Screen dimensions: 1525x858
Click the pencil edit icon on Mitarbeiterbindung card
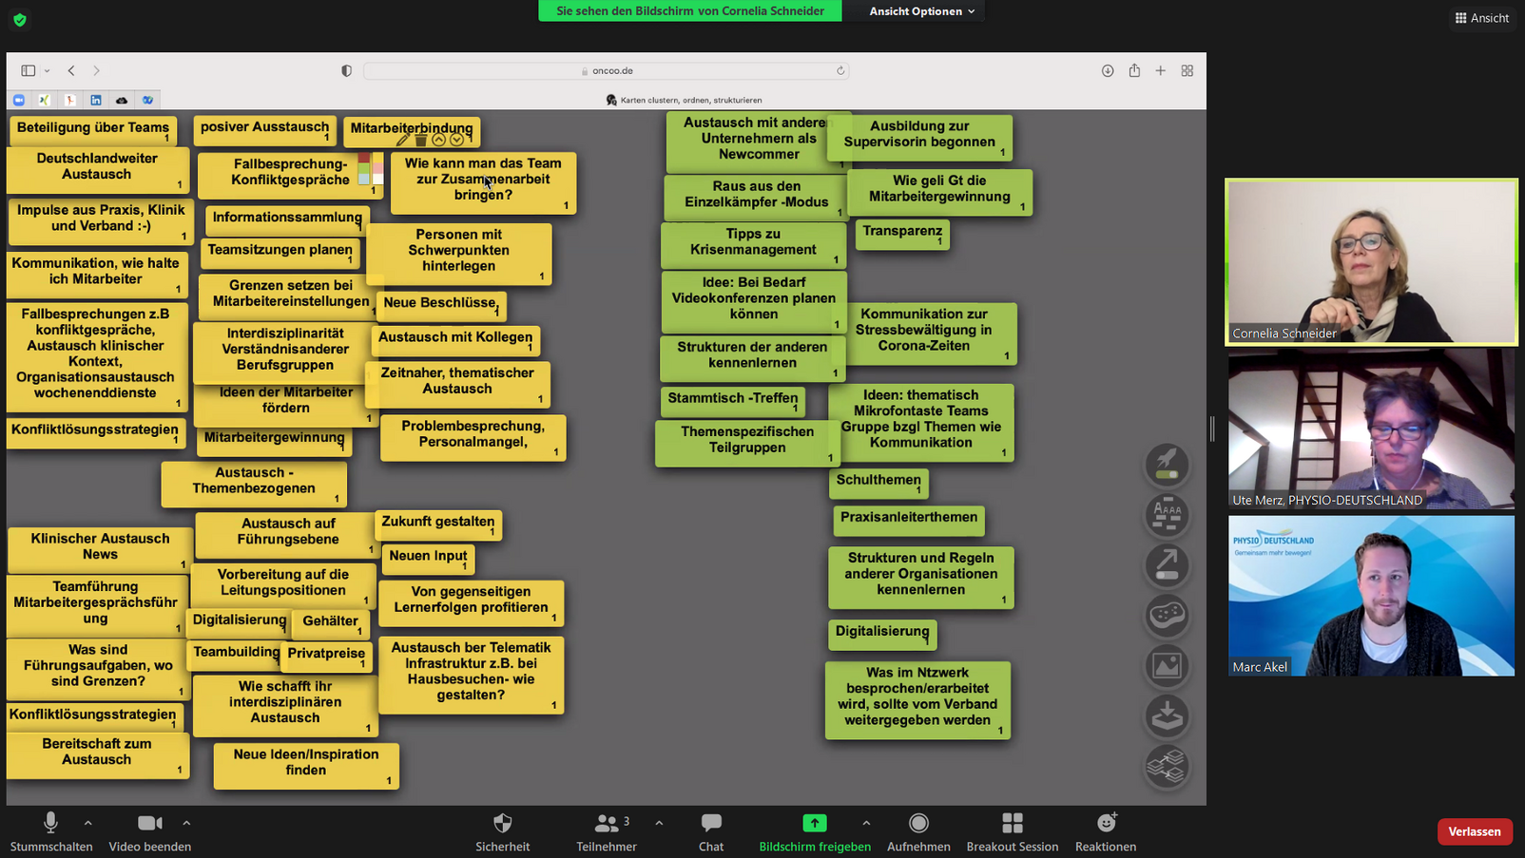click(x=403, y=140)
